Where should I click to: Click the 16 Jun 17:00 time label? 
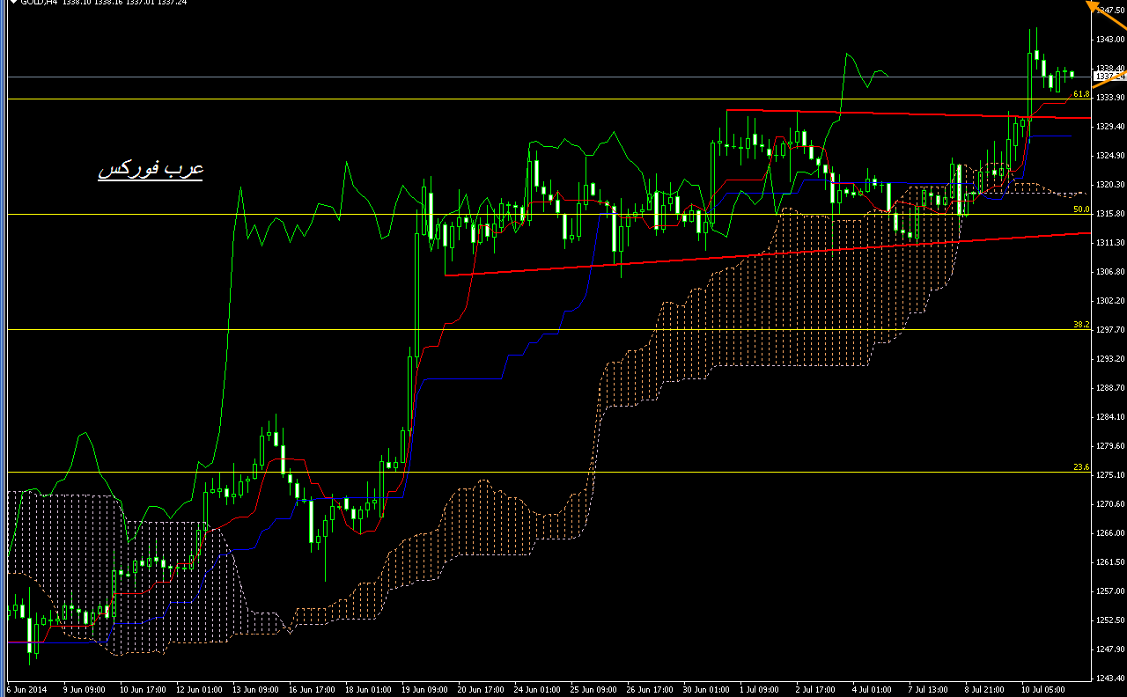(313, 690)
